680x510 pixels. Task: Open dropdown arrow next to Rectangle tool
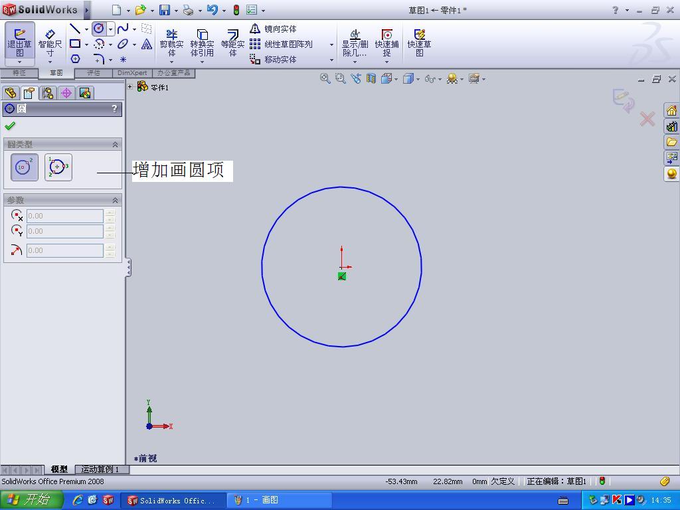tap(86, 44)
